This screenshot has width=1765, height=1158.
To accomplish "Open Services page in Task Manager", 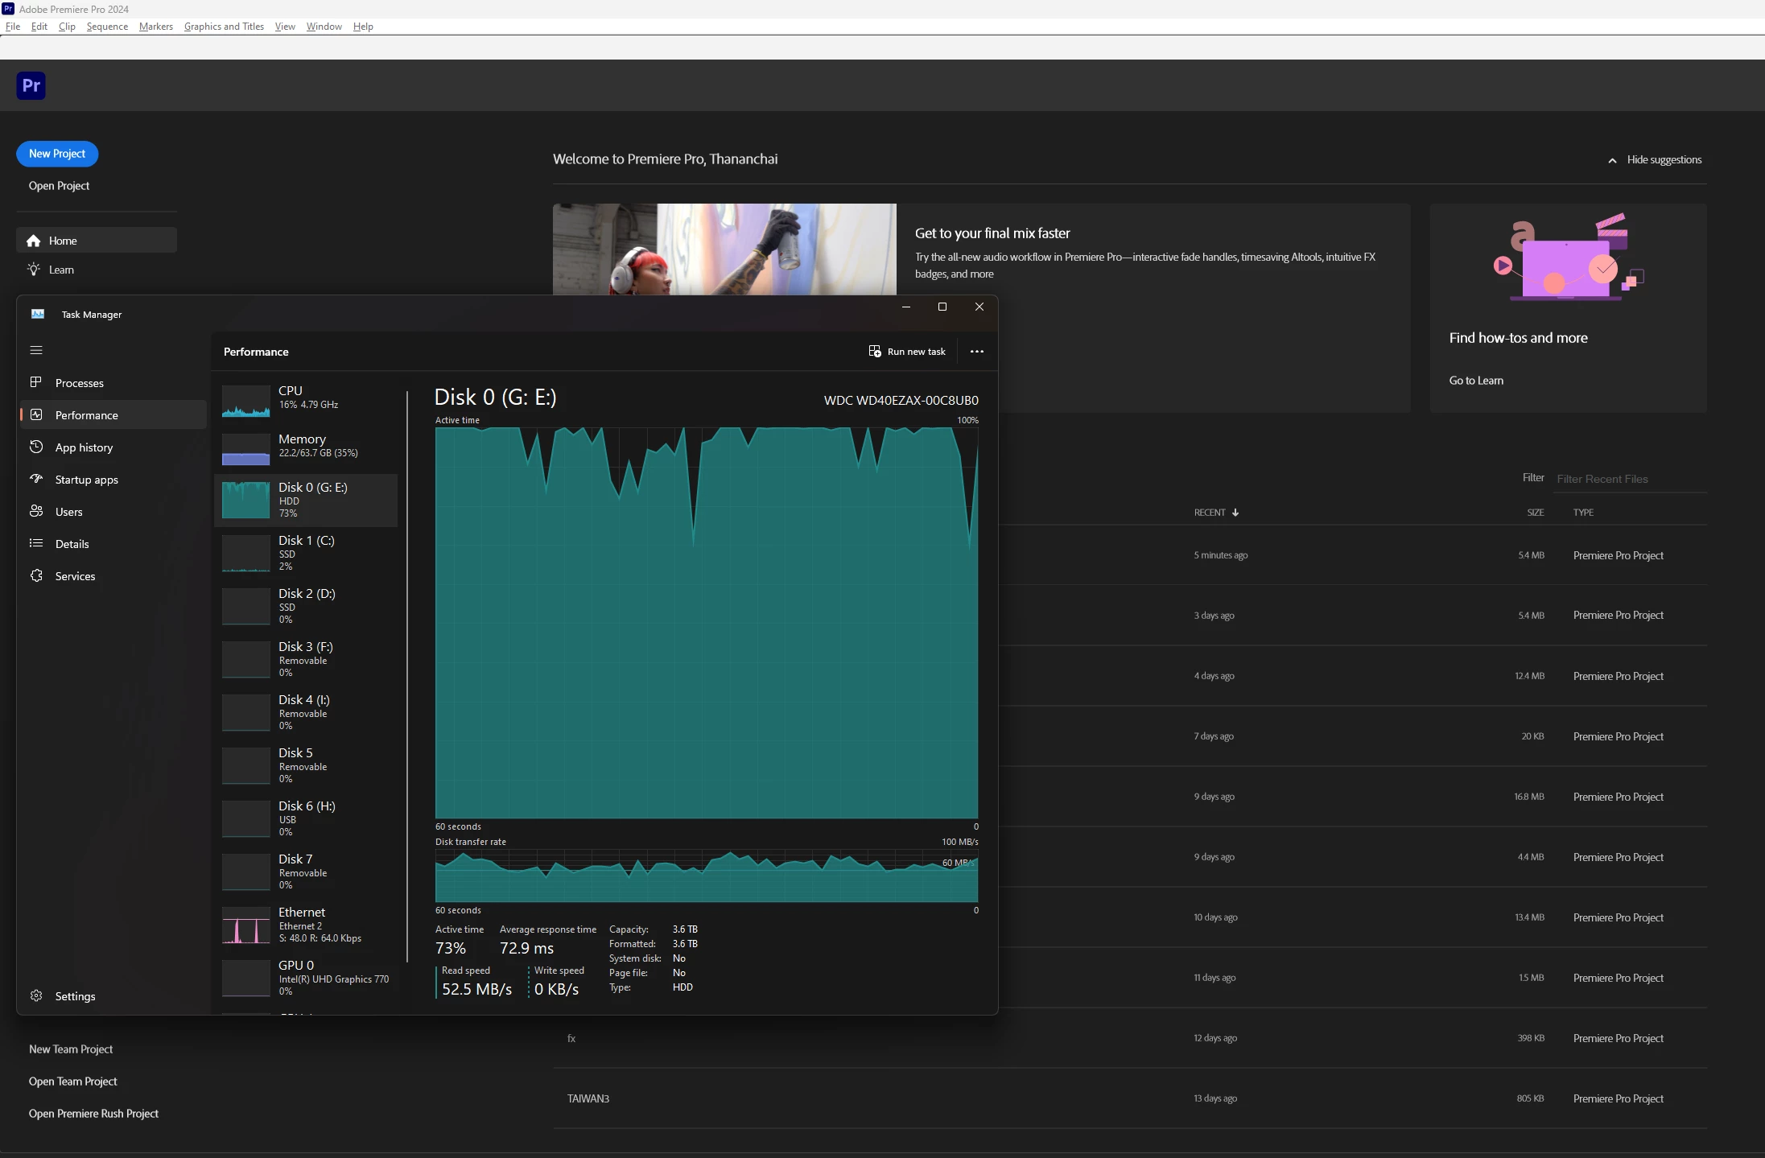I will (75, 576).
